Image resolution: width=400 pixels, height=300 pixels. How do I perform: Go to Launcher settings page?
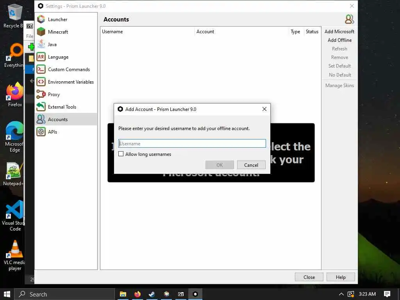(x=57, y=20)
